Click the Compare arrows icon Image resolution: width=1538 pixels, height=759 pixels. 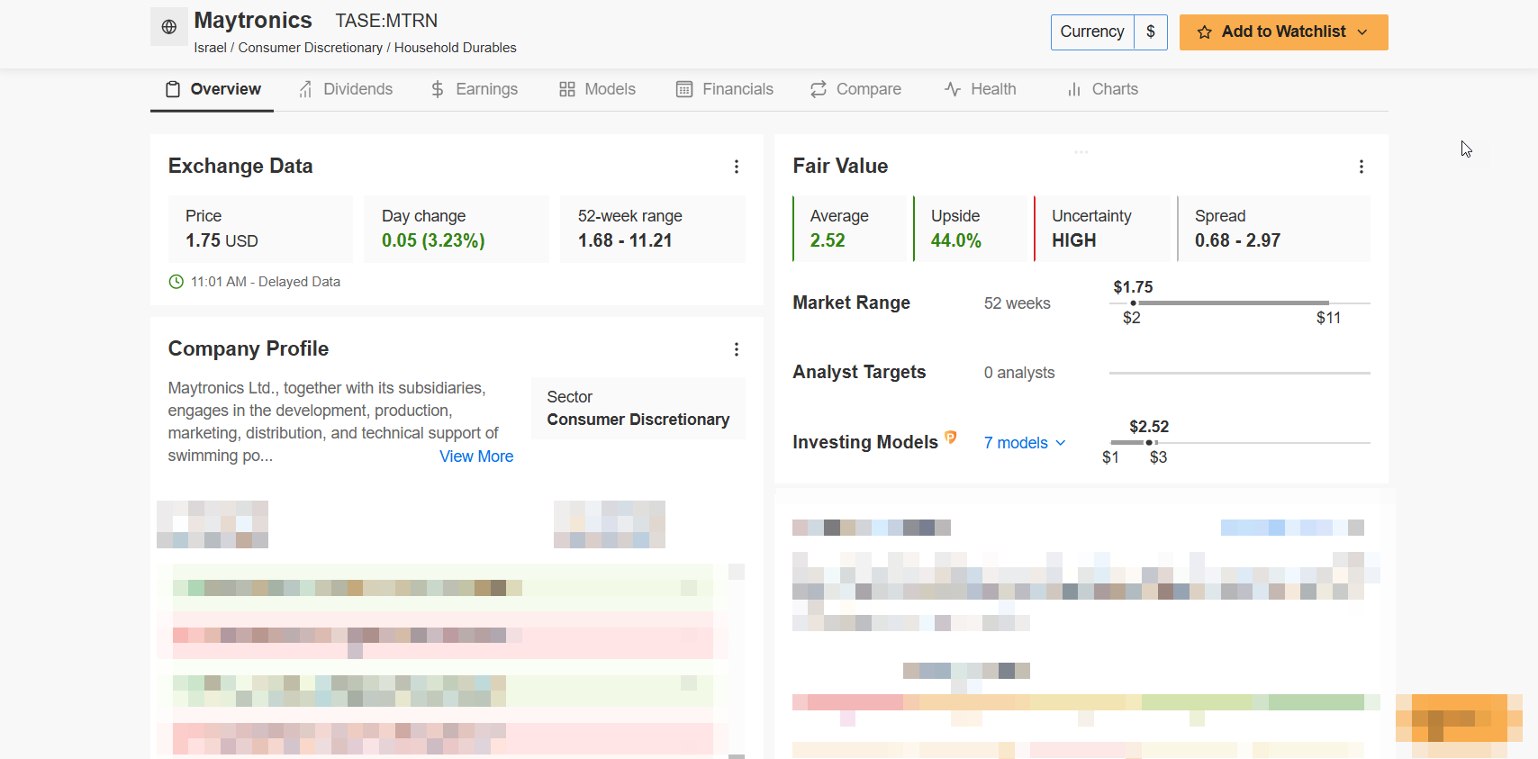[819, 89]
